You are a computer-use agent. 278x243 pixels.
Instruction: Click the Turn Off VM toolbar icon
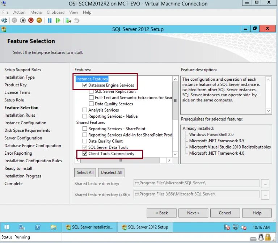click(23, 20)
